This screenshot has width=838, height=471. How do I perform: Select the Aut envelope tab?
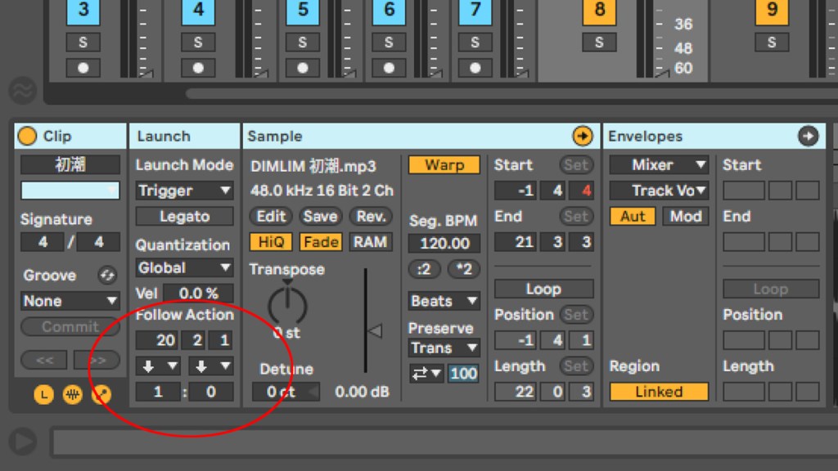click(633, 217)
